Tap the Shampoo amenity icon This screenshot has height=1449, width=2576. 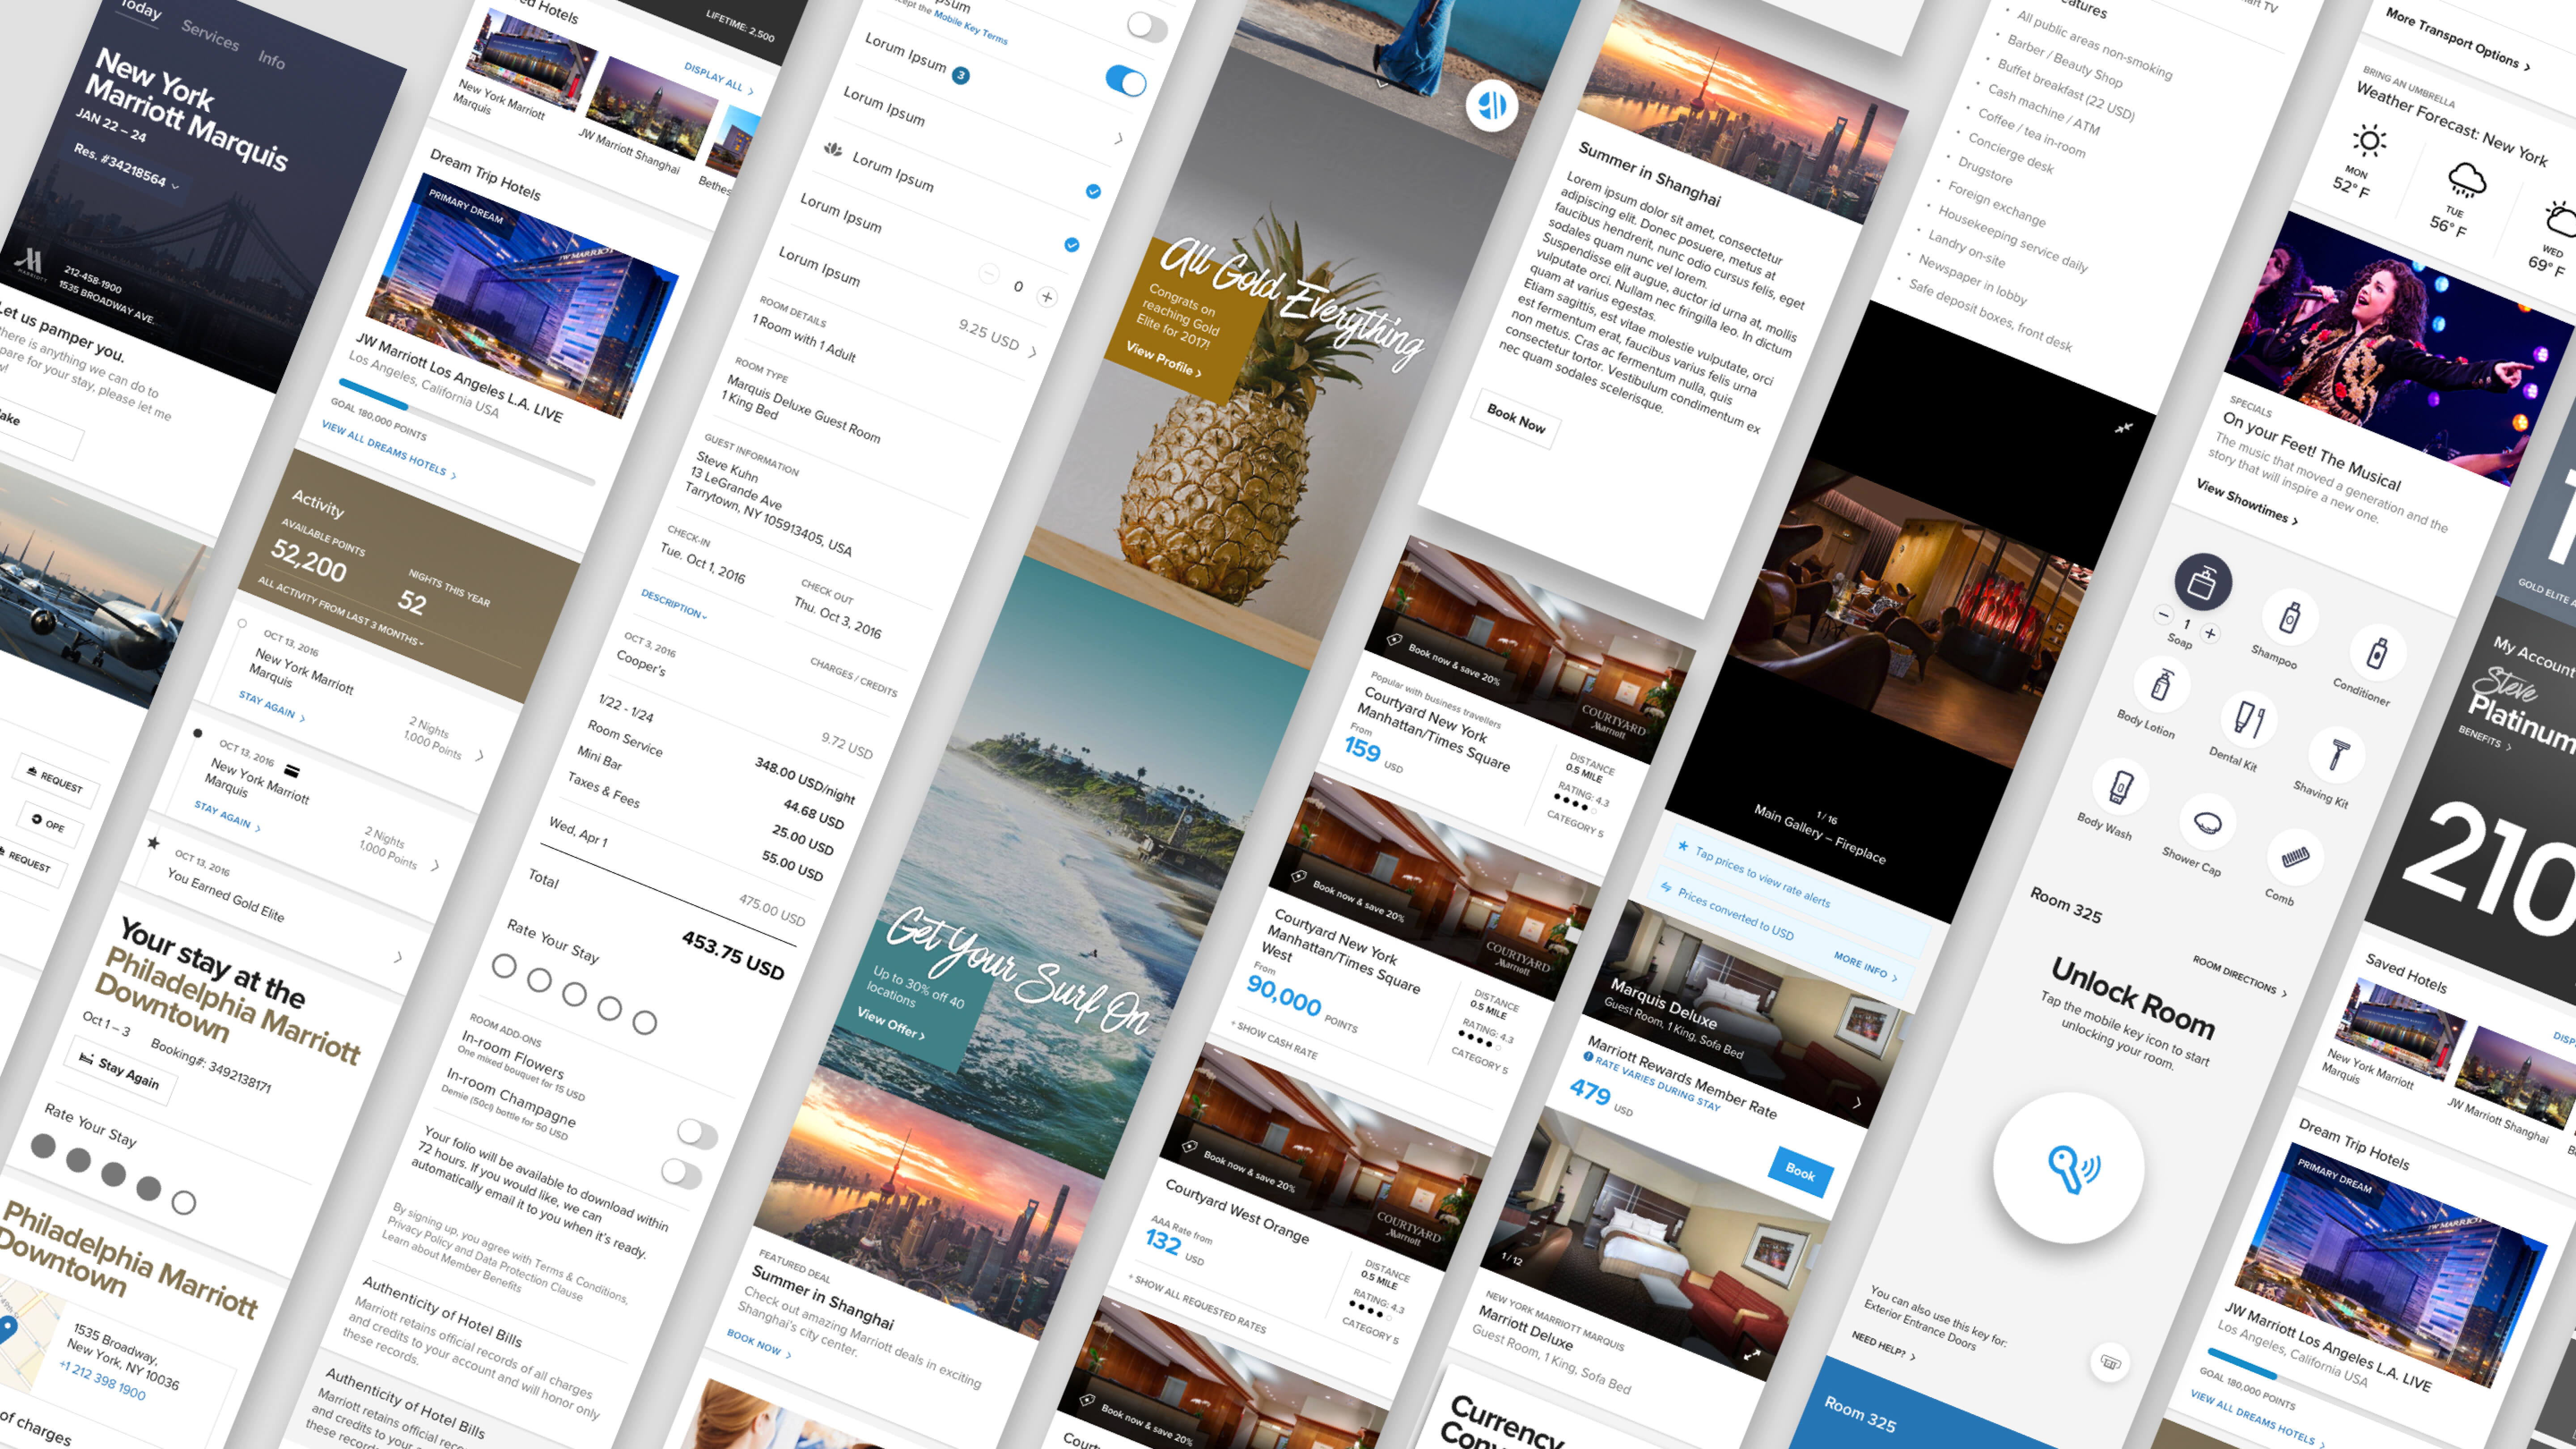click(2290, 617)
